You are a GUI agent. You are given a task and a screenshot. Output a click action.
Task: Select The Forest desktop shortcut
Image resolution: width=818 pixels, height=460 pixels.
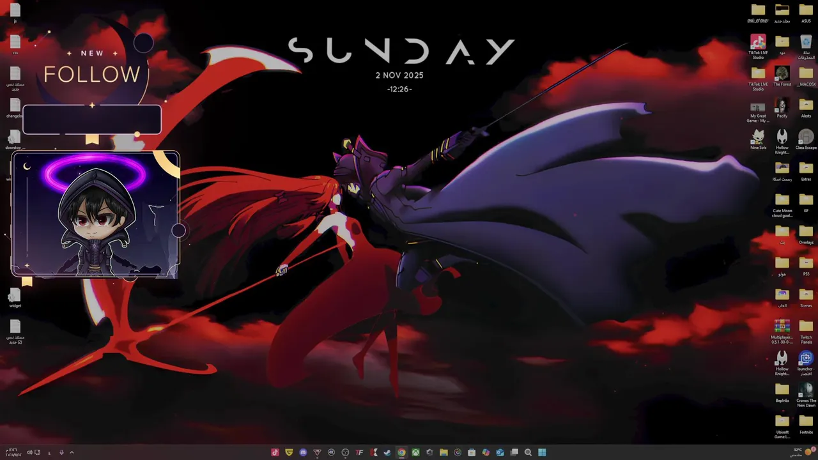pyautogui.click(x=782, y=76)
